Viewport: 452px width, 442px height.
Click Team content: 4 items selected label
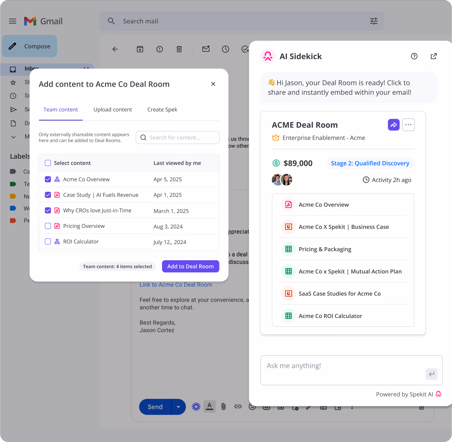click(117, 267)
